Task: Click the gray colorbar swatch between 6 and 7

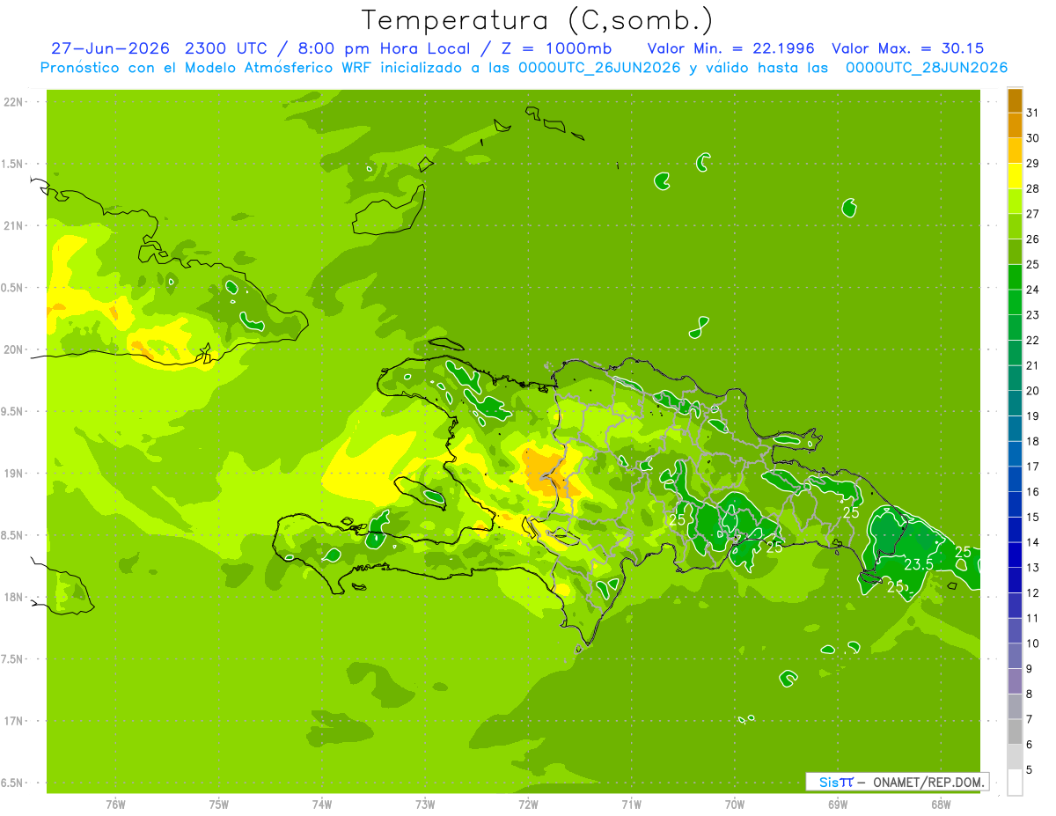Action: point(1015,731)
